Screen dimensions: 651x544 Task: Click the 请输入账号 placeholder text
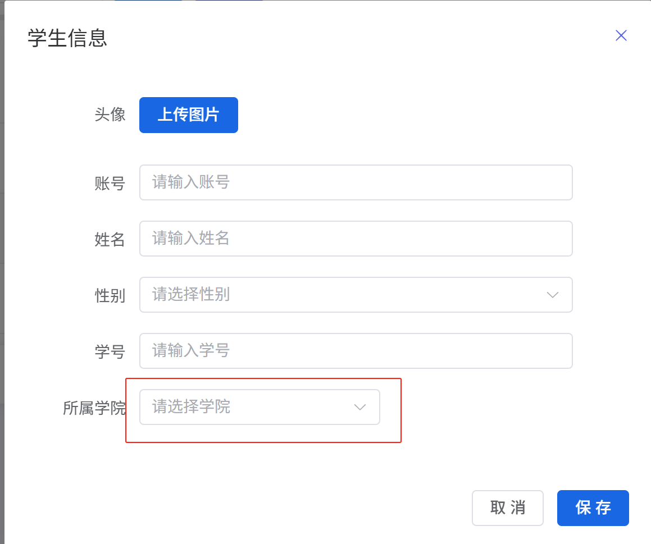pos(191,182)
